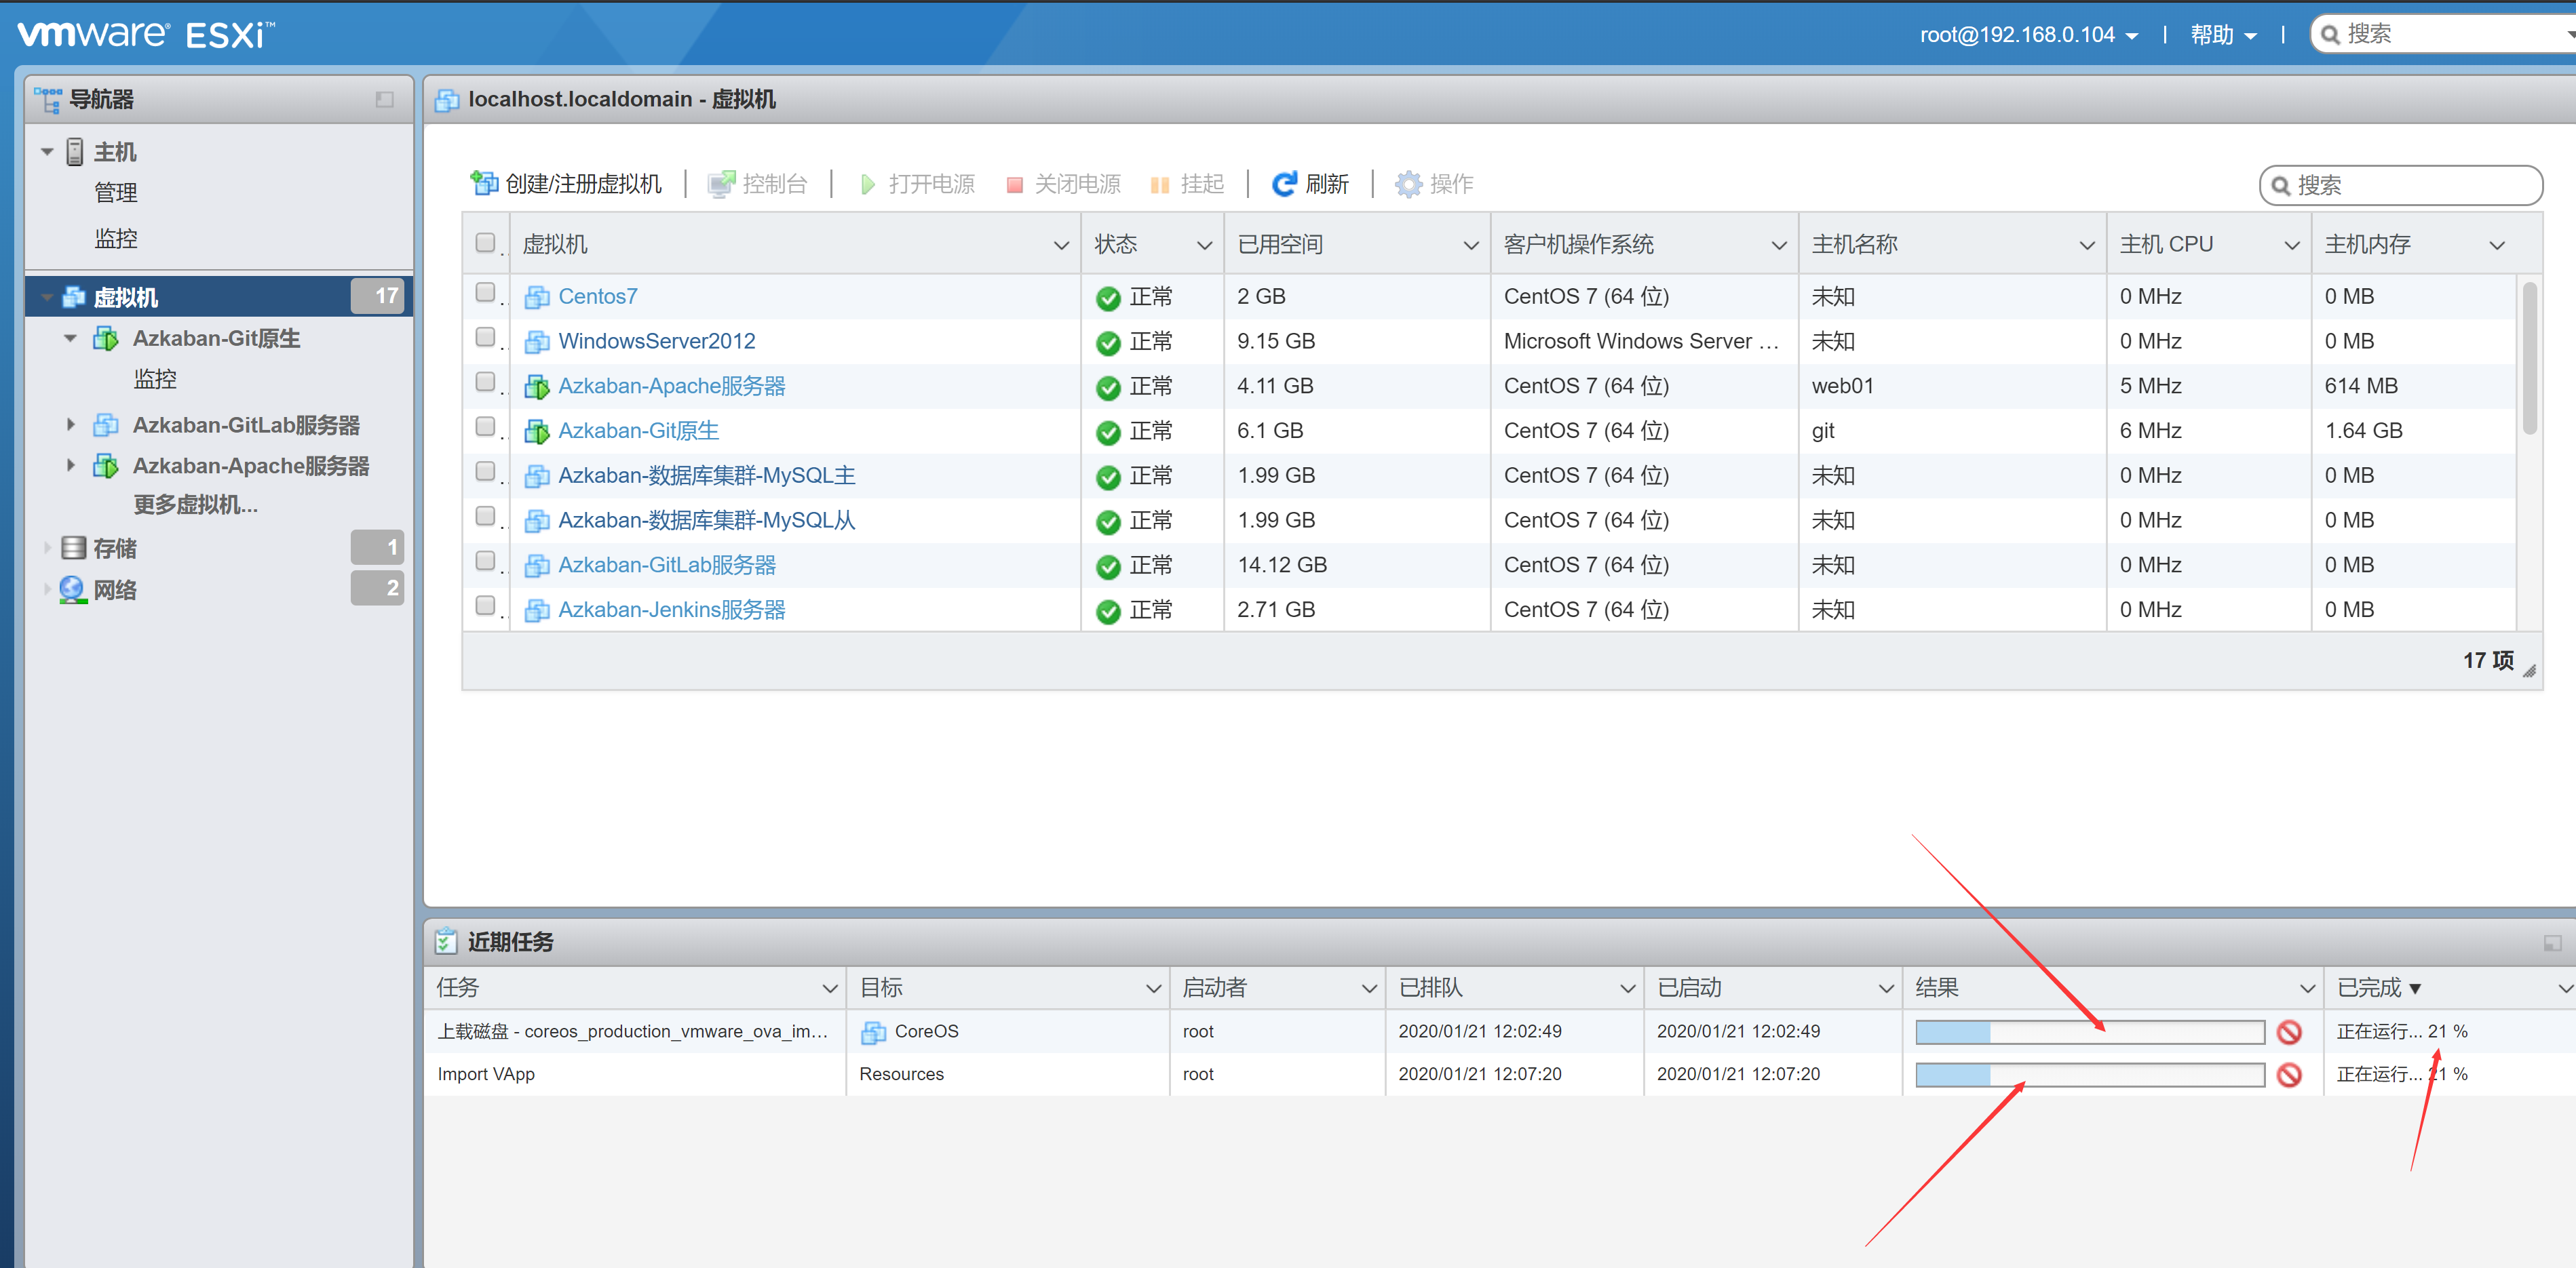Viewport: 2576px width, 1268px height.
Task: Collapse the 主机 tree node
Action: (47, 153)
